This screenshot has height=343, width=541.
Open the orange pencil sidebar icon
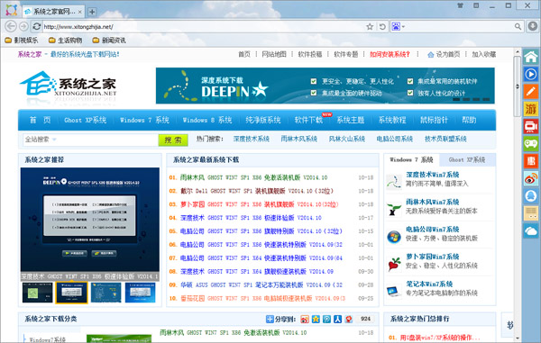click(x=531, y=92)
